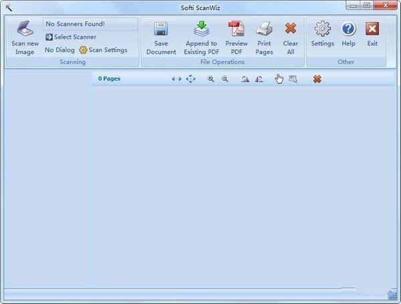Click Save Document floppy icon

pyautogui.click(x=161, y=29)
